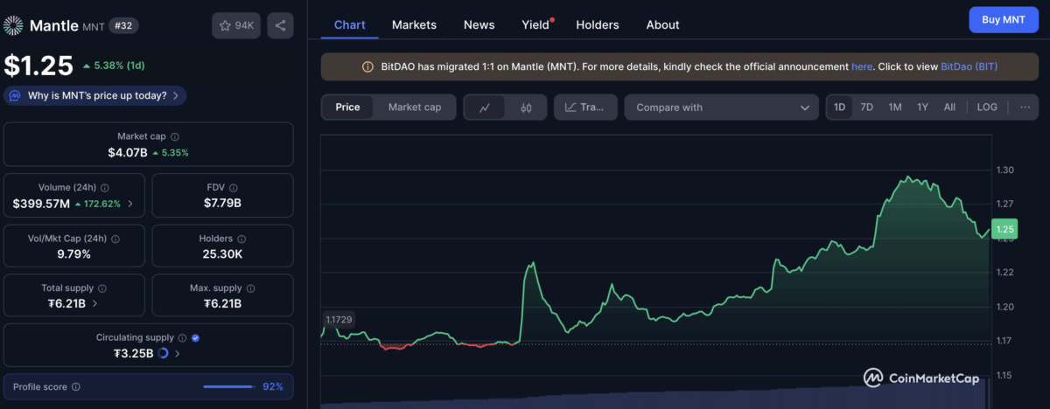The width and height of the screenshot is (1050, 409).
Task: Open Holders info icon
Action: click(241, 239)
